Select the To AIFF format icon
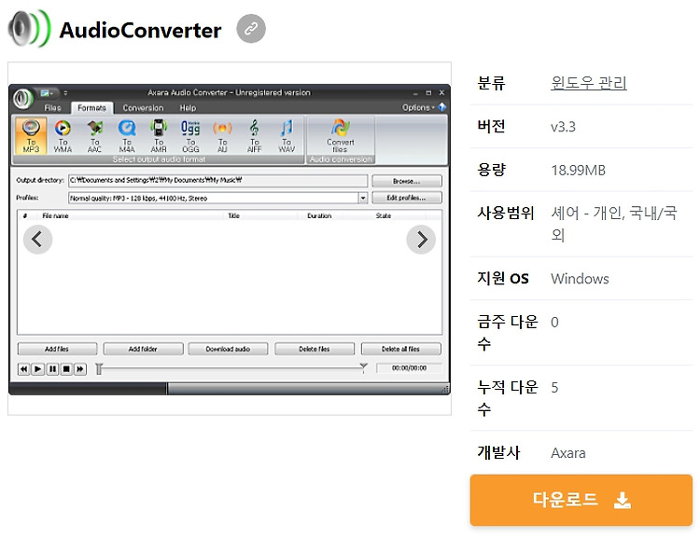The image size is (700, 538). click(254, 136)
